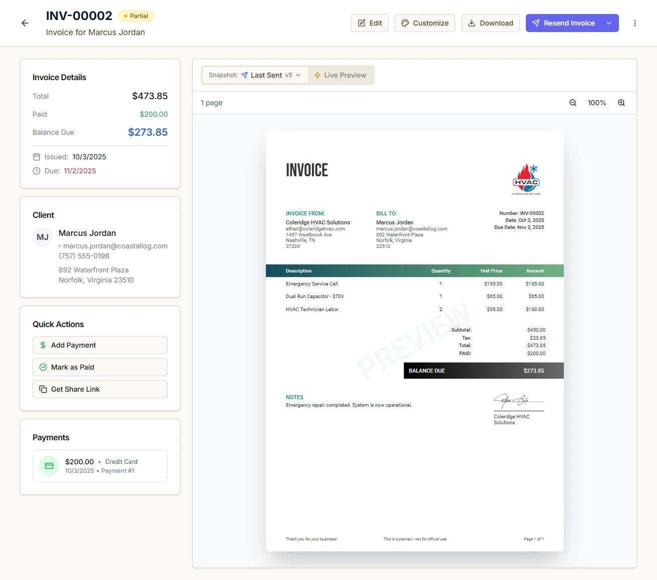The image size is (657, 580).
Task: Click the credit card icon in Payments
Action: (49, 465)
